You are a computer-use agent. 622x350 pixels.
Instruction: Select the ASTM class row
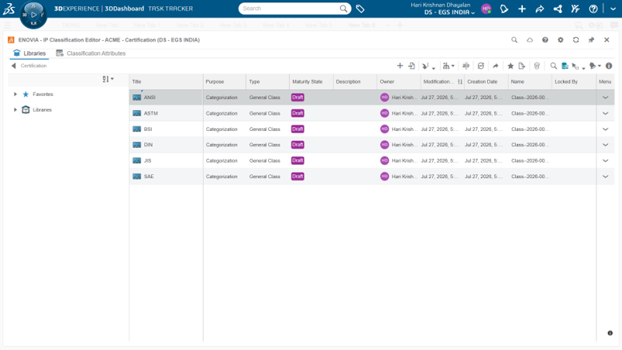pyautogui.click(x=372, y=113)
